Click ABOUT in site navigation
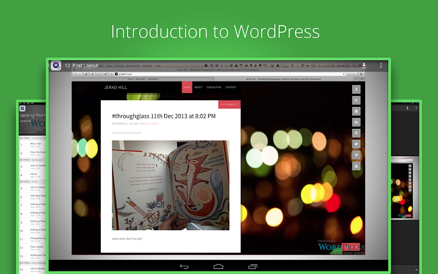This screenshot has width=438, height=274. (198, 87)
